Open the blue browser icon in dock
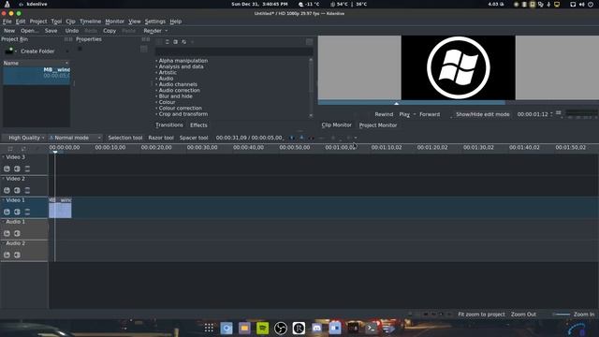This screenshot has height=337, width=599. (226, 328)
